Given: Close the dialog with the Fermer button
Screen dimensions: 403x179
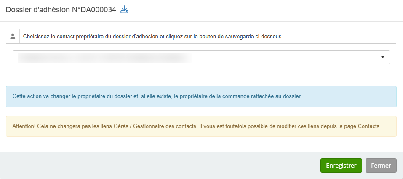Looking at the screenshot, I should point(381,166).
